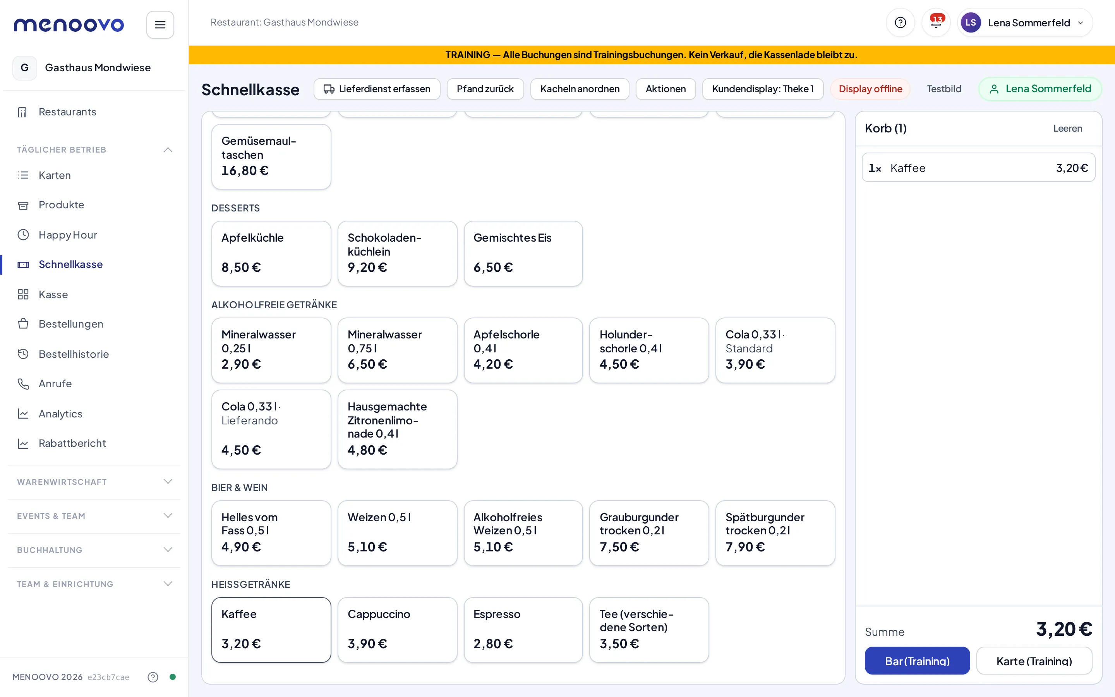Empty the basket with Leeren
1115x697 pixels.
click(x=1067, y=129)
